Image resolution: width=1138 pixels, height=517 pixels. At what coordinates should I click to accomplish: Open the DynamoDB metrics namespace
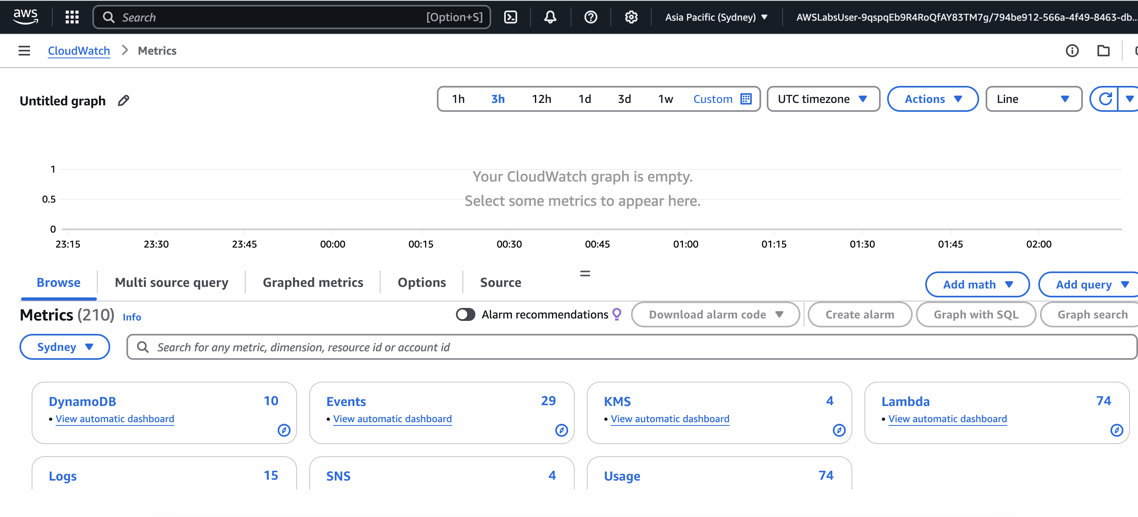coord(82,402)
